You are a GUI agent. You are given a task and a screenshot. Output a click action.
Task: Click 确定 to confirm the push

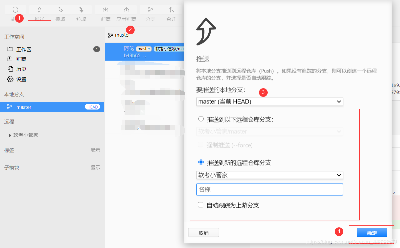tap(372, 233)
